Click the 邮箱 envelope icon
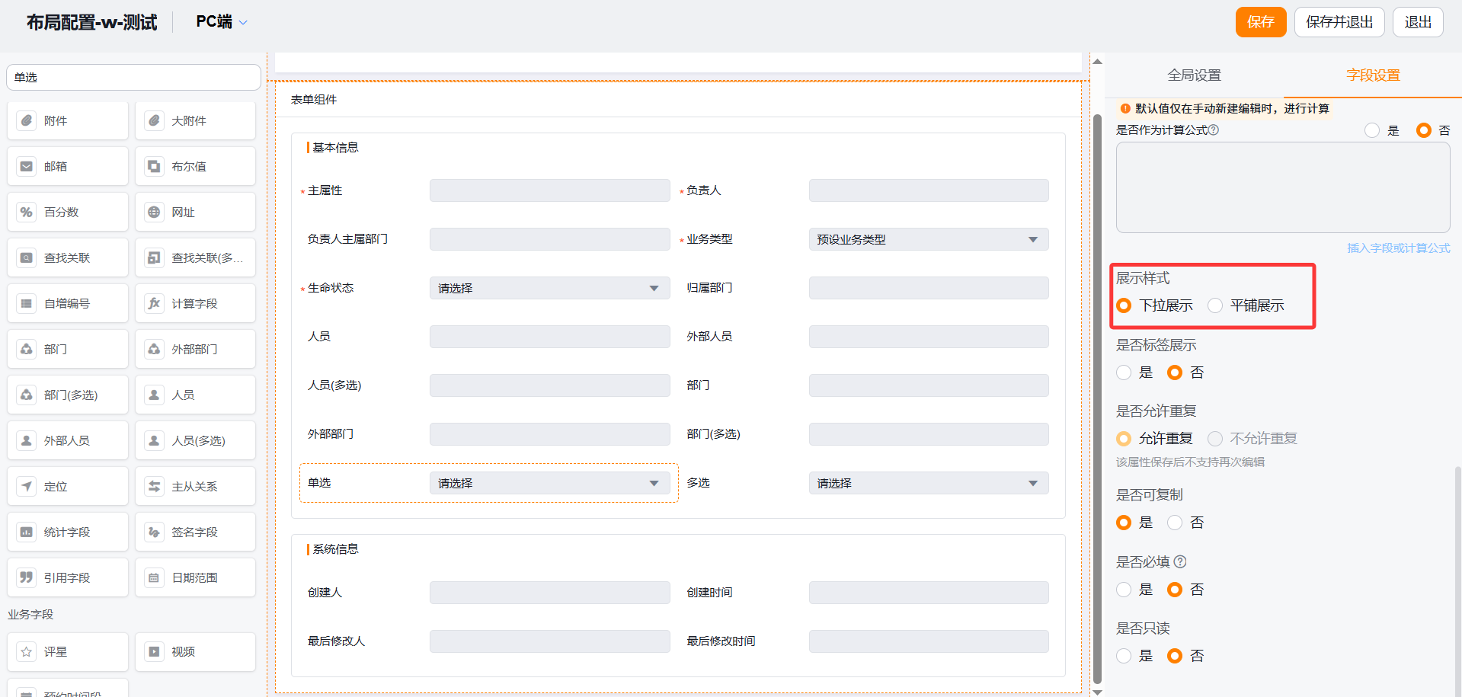 [27, 166]
